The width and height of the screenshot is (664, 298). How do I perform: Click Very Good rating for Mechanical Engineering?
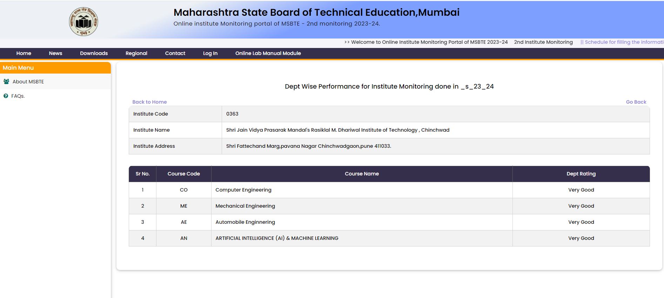pos(581,206)
